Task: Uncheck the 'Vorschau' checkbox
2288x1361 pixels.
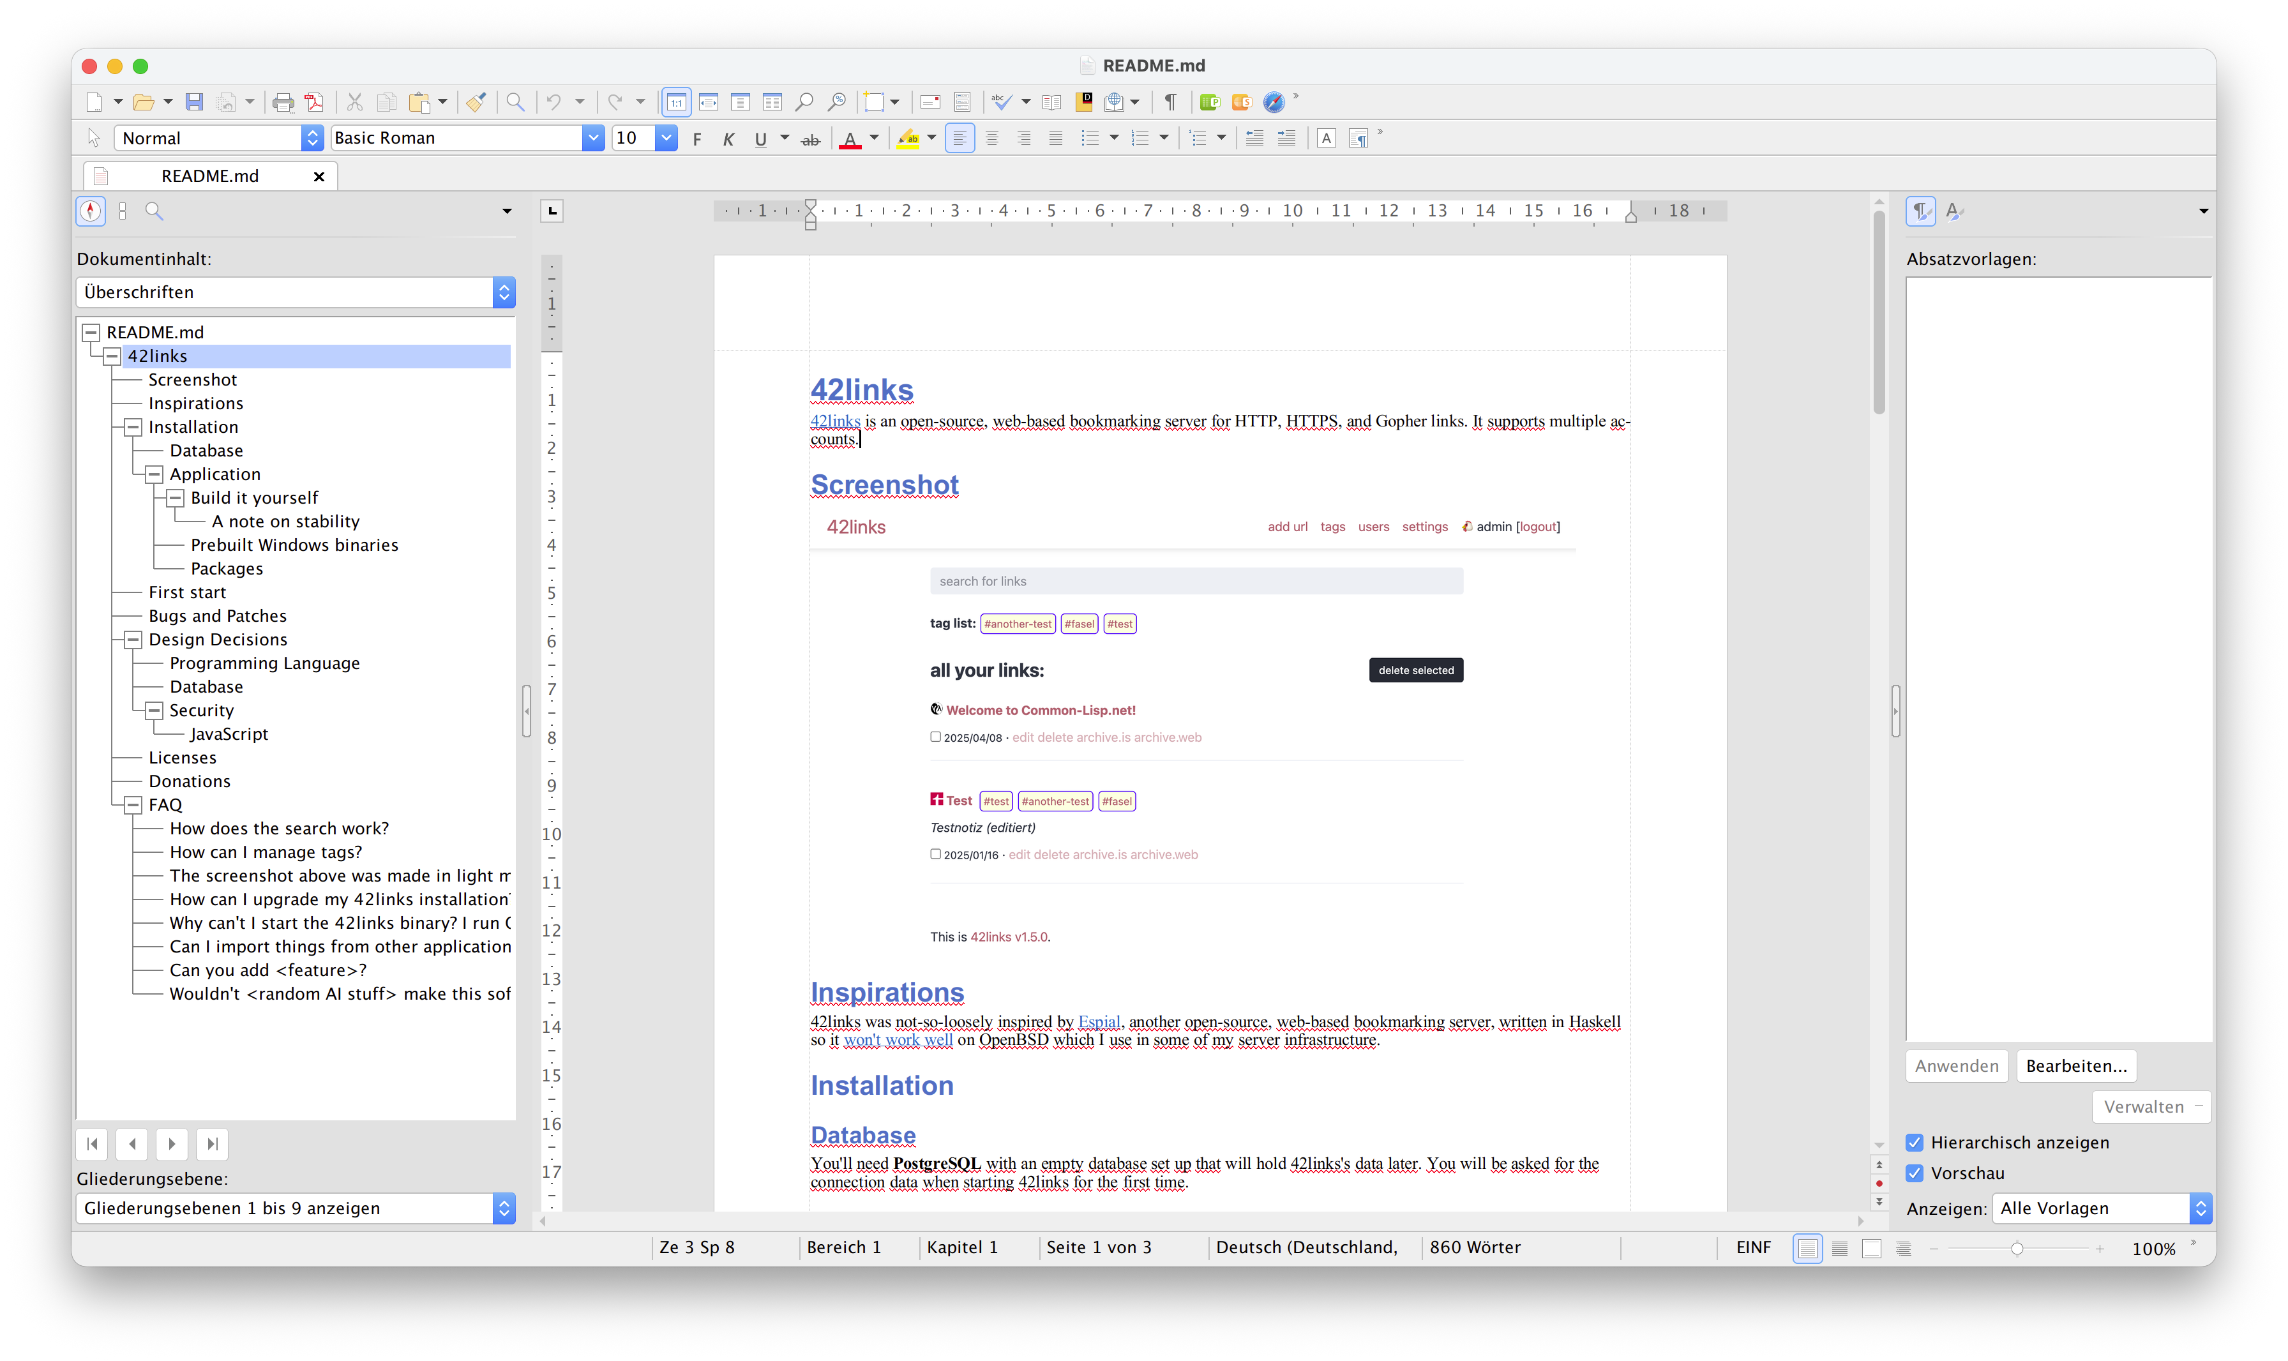Action: point(1915,1173)
